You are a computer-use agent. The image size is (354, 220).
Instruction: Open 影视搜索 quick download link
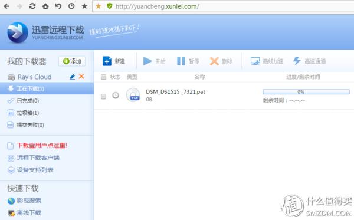[x=29, y=201]
